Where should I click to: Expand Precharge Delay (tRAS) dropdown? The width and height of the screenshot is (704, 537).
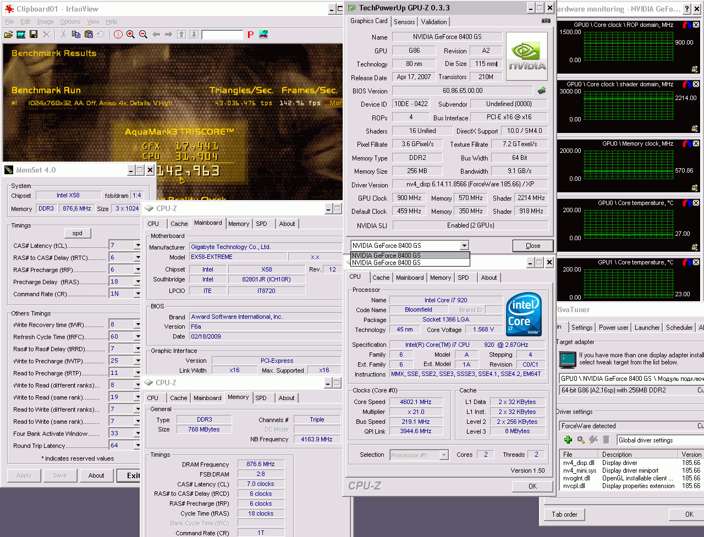(137, 281)
